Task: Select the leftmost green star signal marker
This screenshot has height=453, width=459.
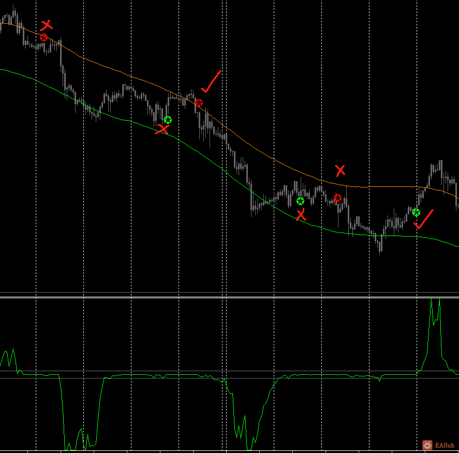Action: (168, 120)
